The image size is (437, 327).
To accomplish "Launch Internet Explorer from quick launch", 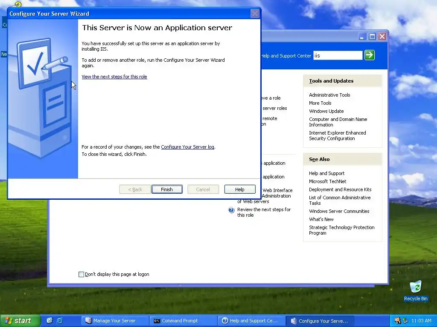I will click(60, 321).
